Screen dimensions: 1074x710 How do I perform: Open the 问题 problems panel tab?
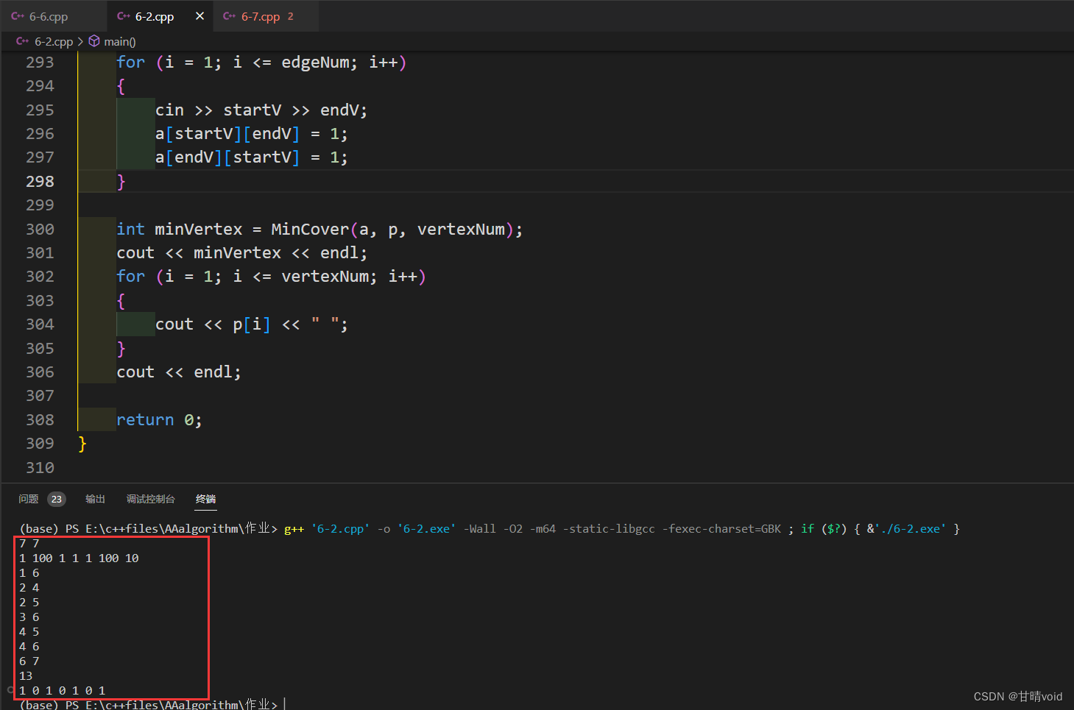coord(29,499)
